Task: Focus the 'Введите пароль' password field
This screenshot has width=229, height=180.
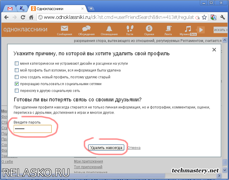Action: tap(33, 129)
